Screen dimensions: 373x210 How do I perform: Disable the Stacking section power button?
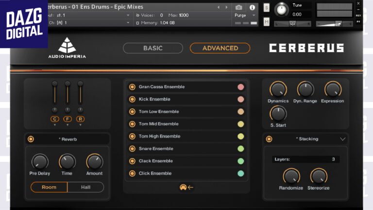[269, 139]
